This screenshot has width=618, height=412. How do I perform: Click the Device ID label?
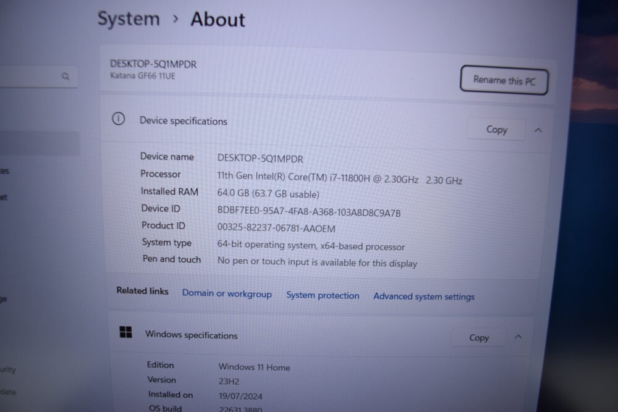tap(161, 208)
